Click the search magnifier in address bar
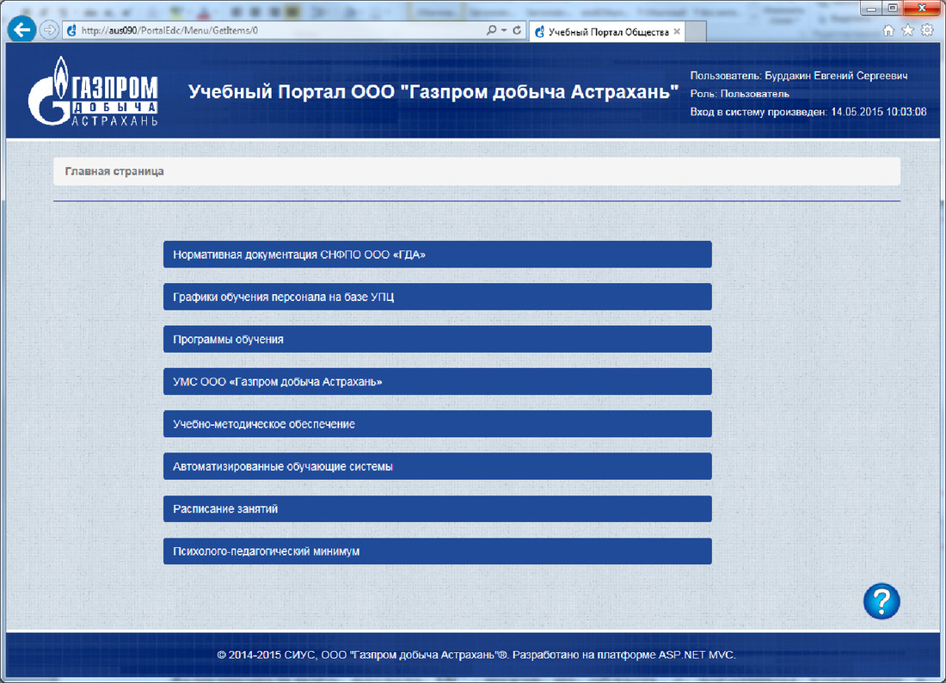The height and width of the screenshot is (683, 946). point(492,30)
